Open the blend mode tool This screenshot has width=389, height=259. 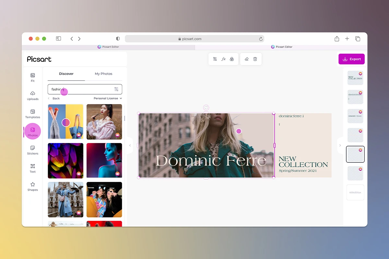point(231,59)
